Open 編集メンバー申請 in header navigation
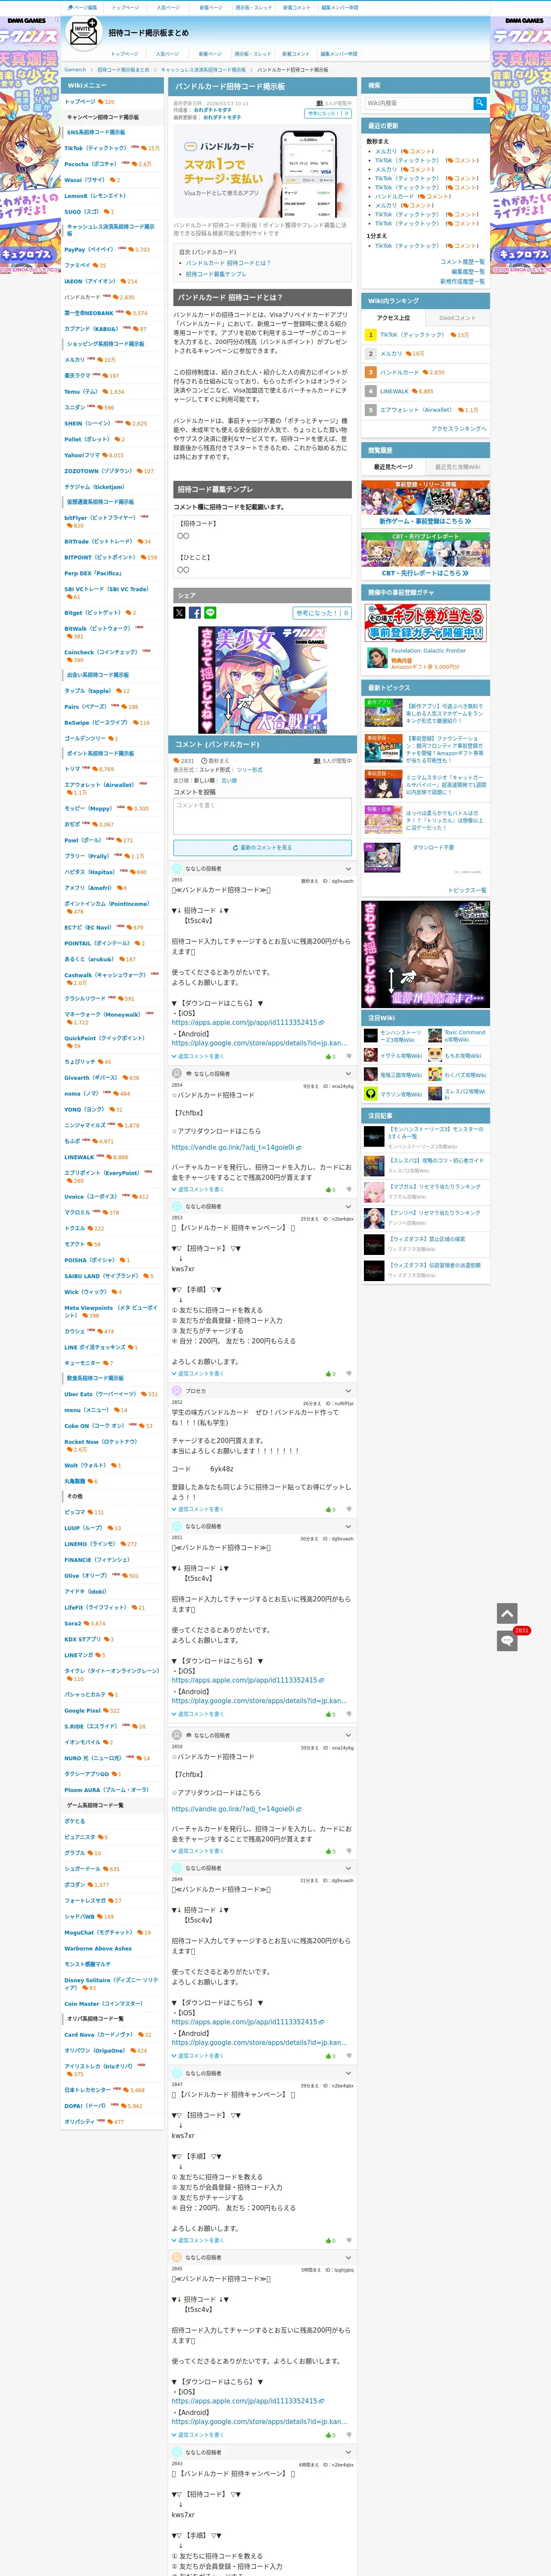Image resolution: width=551 pixels, height=2576 pixels. click(x=338, y=54)
